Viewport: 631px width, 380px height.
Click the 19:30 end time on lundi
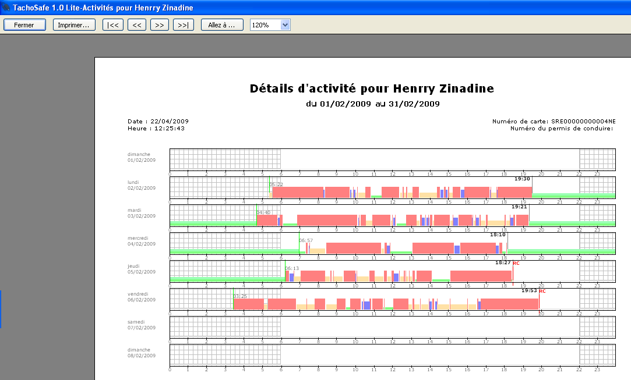(x=521, y=179)
